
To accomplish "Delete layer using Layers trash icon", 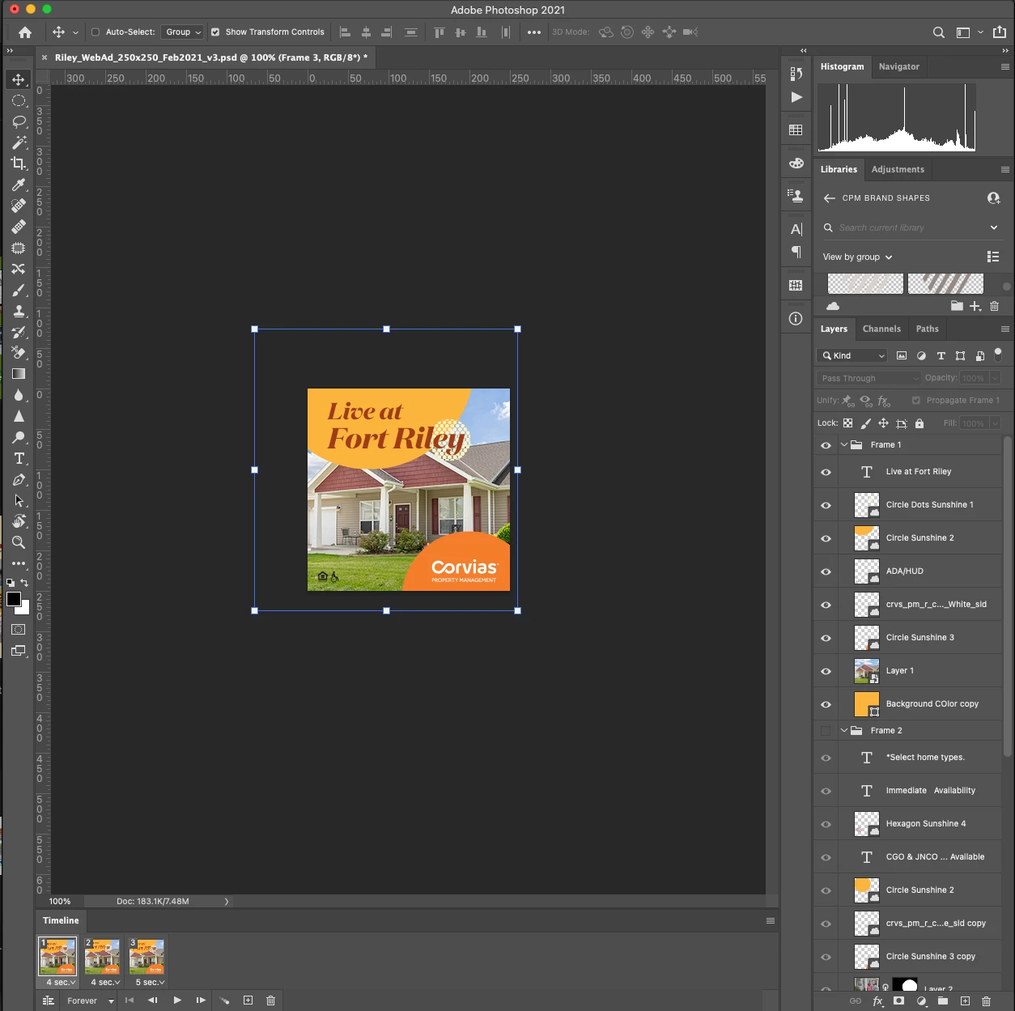I will [986, 1001].
